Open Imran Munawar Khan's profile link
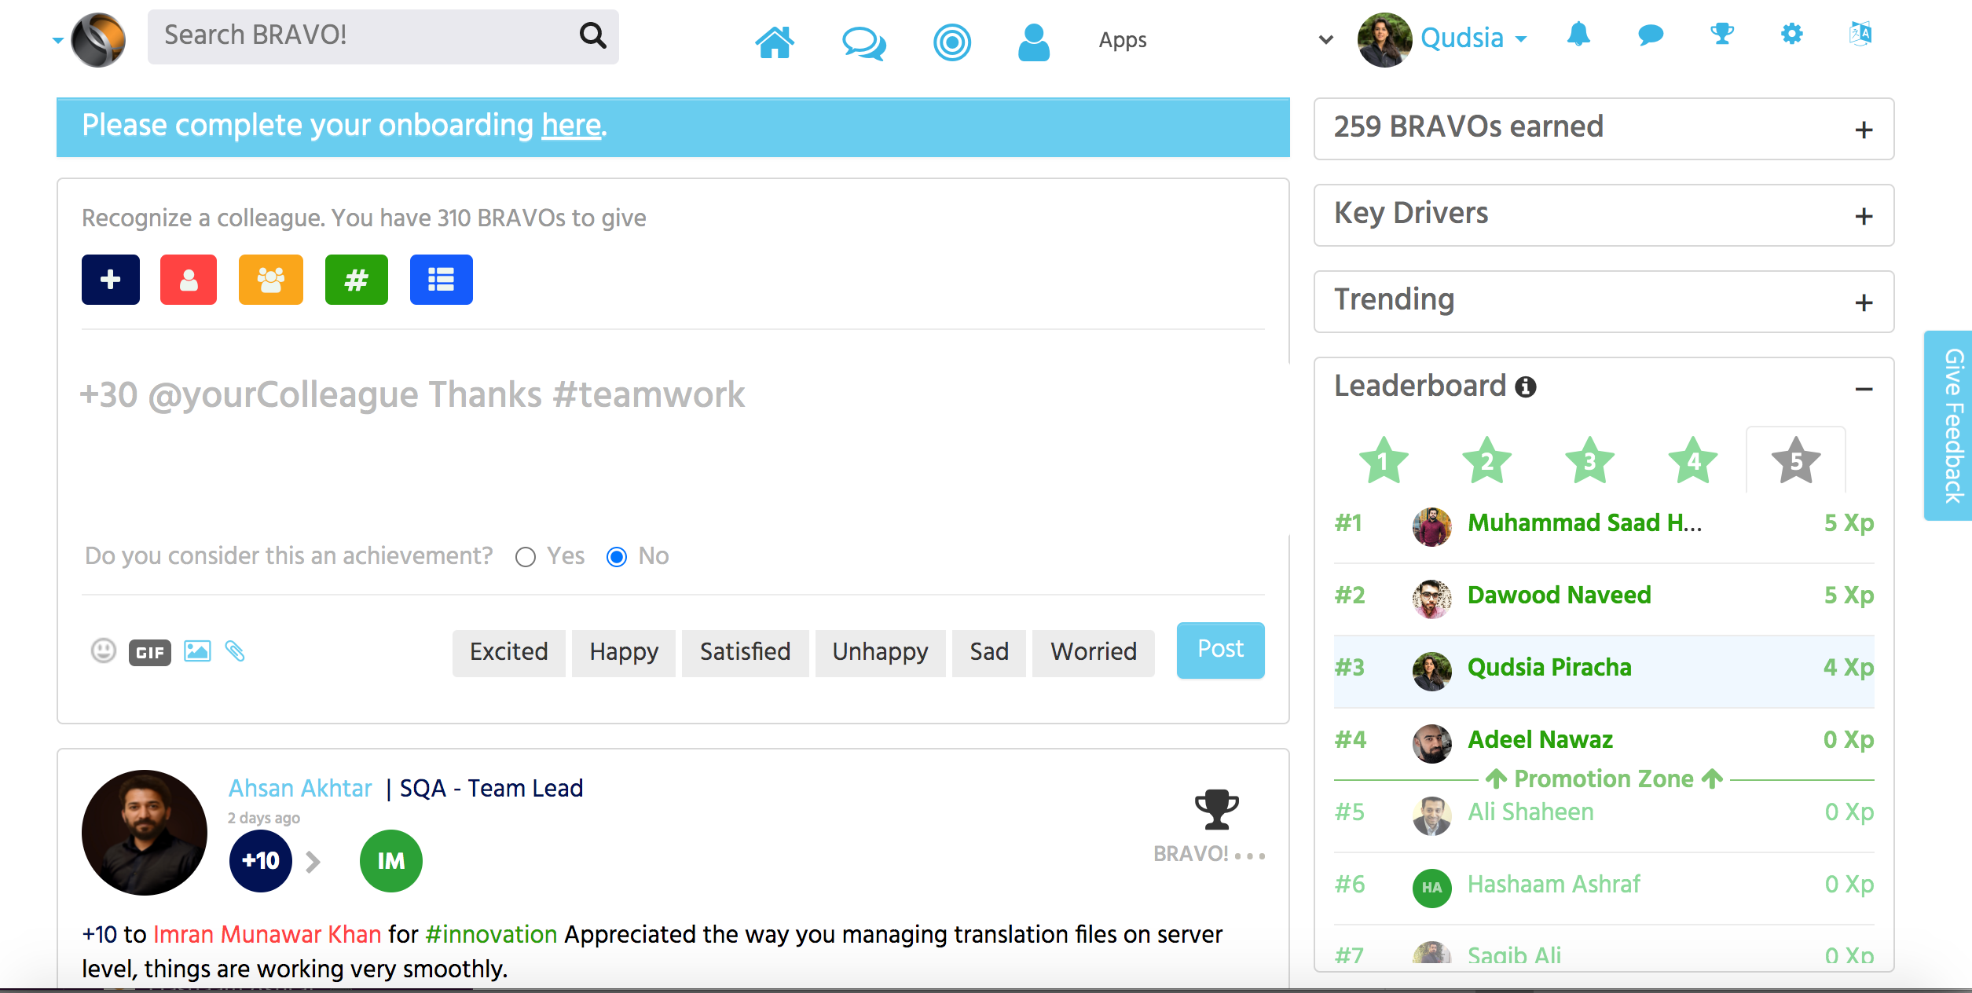The width and height of the screenshot is (1972, 993). coord(267,934)
